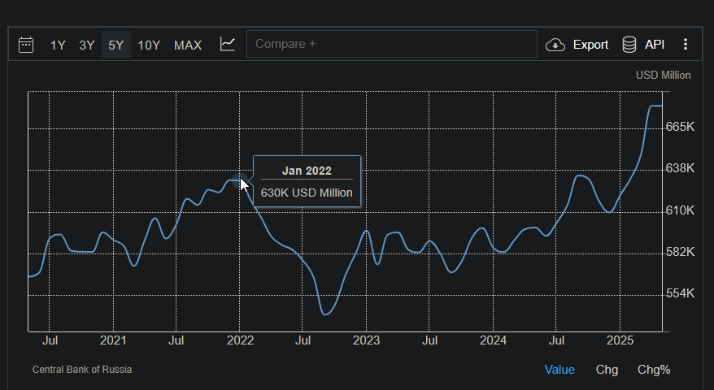Click the Jan 2022 tooltip box
Image resolution: width=714 pixels, height=390 pixels.
click(307, 182)
